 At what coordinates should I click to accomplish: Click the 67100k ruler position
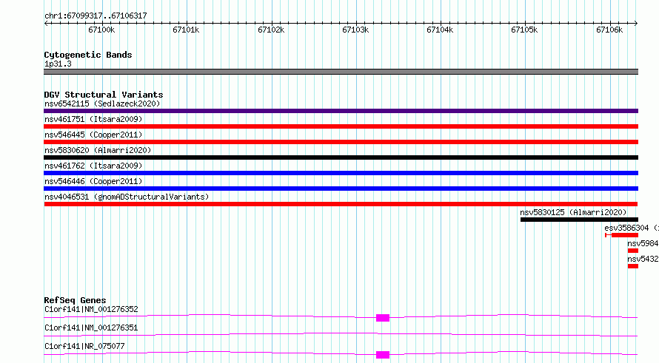click(101, 30)
